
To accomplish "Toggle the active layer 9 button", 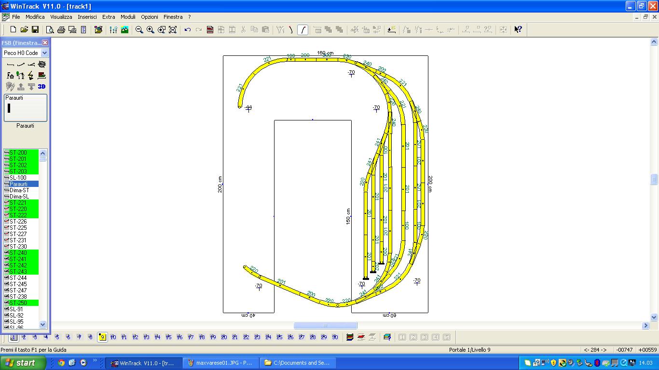I will point(102,337).
